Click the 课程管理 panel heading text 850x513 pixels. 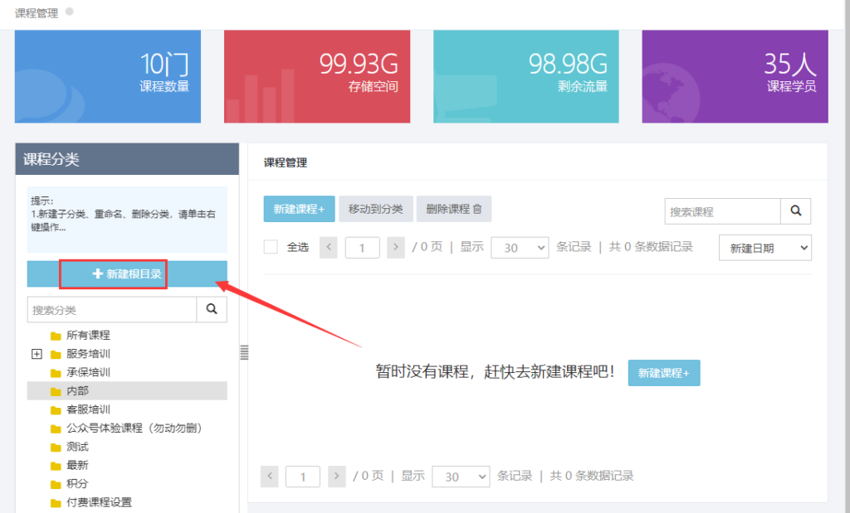coord(286,163)
